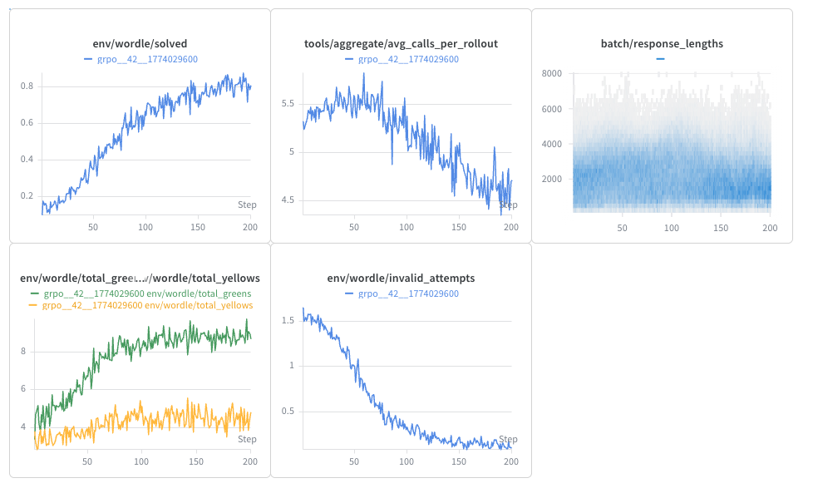Toggle the grpo__42 legend entry in avg_calls chart
This screenshot has width=823, height=493.
click(x=407, y=59)
